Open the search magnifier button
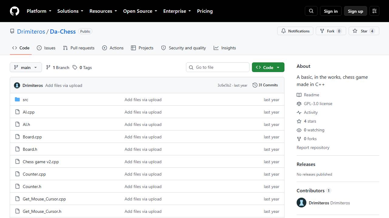The width and height of the screenshot is (389, 218). 311,11
